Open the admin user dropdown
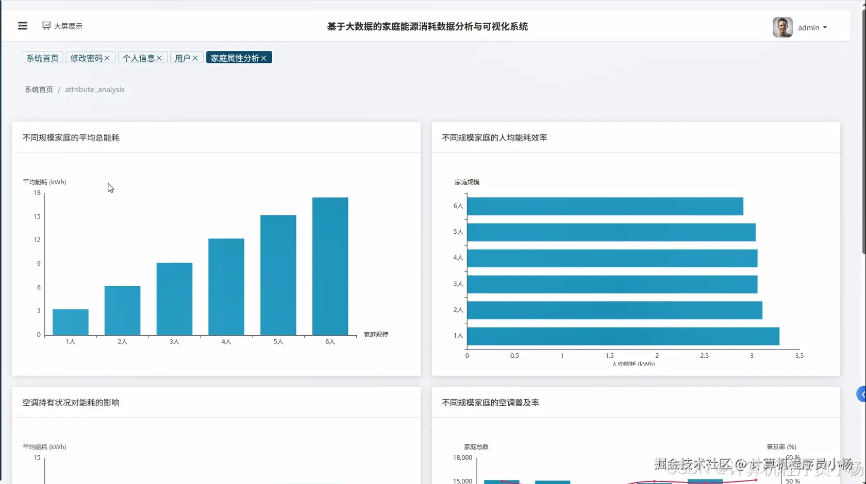Image resolution: width=866 pixels, height=484 pixels. coord(812,27)
